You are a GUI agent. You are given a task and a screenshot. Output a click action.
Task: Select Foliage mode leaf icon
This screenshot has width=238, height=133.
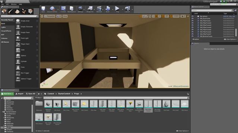click(24, 11)
